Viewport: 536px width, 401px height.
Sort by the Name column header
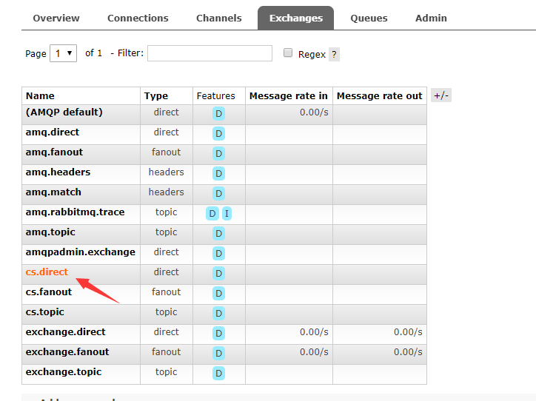click(40, 96)
